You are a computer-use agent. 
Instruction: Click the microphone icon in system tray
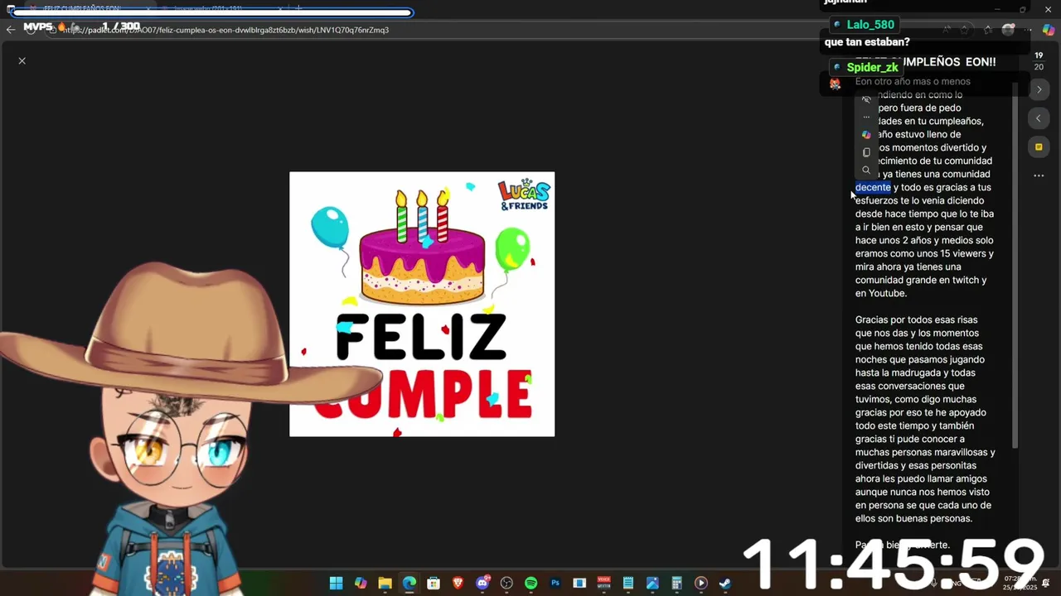(933, 583)
